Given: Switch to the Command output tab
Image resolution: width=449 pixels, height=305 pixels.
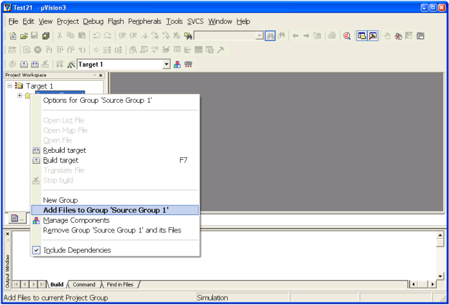Looking at the screenshot, I should pyautogui.click(x=84, y=284).
